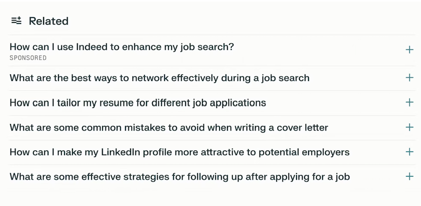Open 'effective strategies for following up' question
Image resolution: width=421 pixels, height=206 pixels.
coord(179,176)
